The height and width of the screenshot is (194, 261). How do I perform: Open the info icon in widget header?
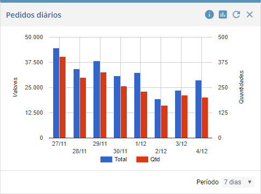[x=209, y=14]
